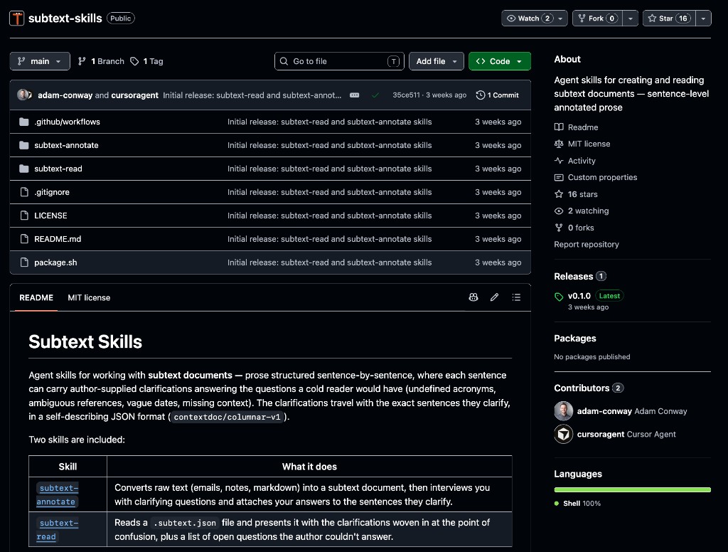Click the file icon for .gitignore
The image size is (728, 552).
[24, 192]
